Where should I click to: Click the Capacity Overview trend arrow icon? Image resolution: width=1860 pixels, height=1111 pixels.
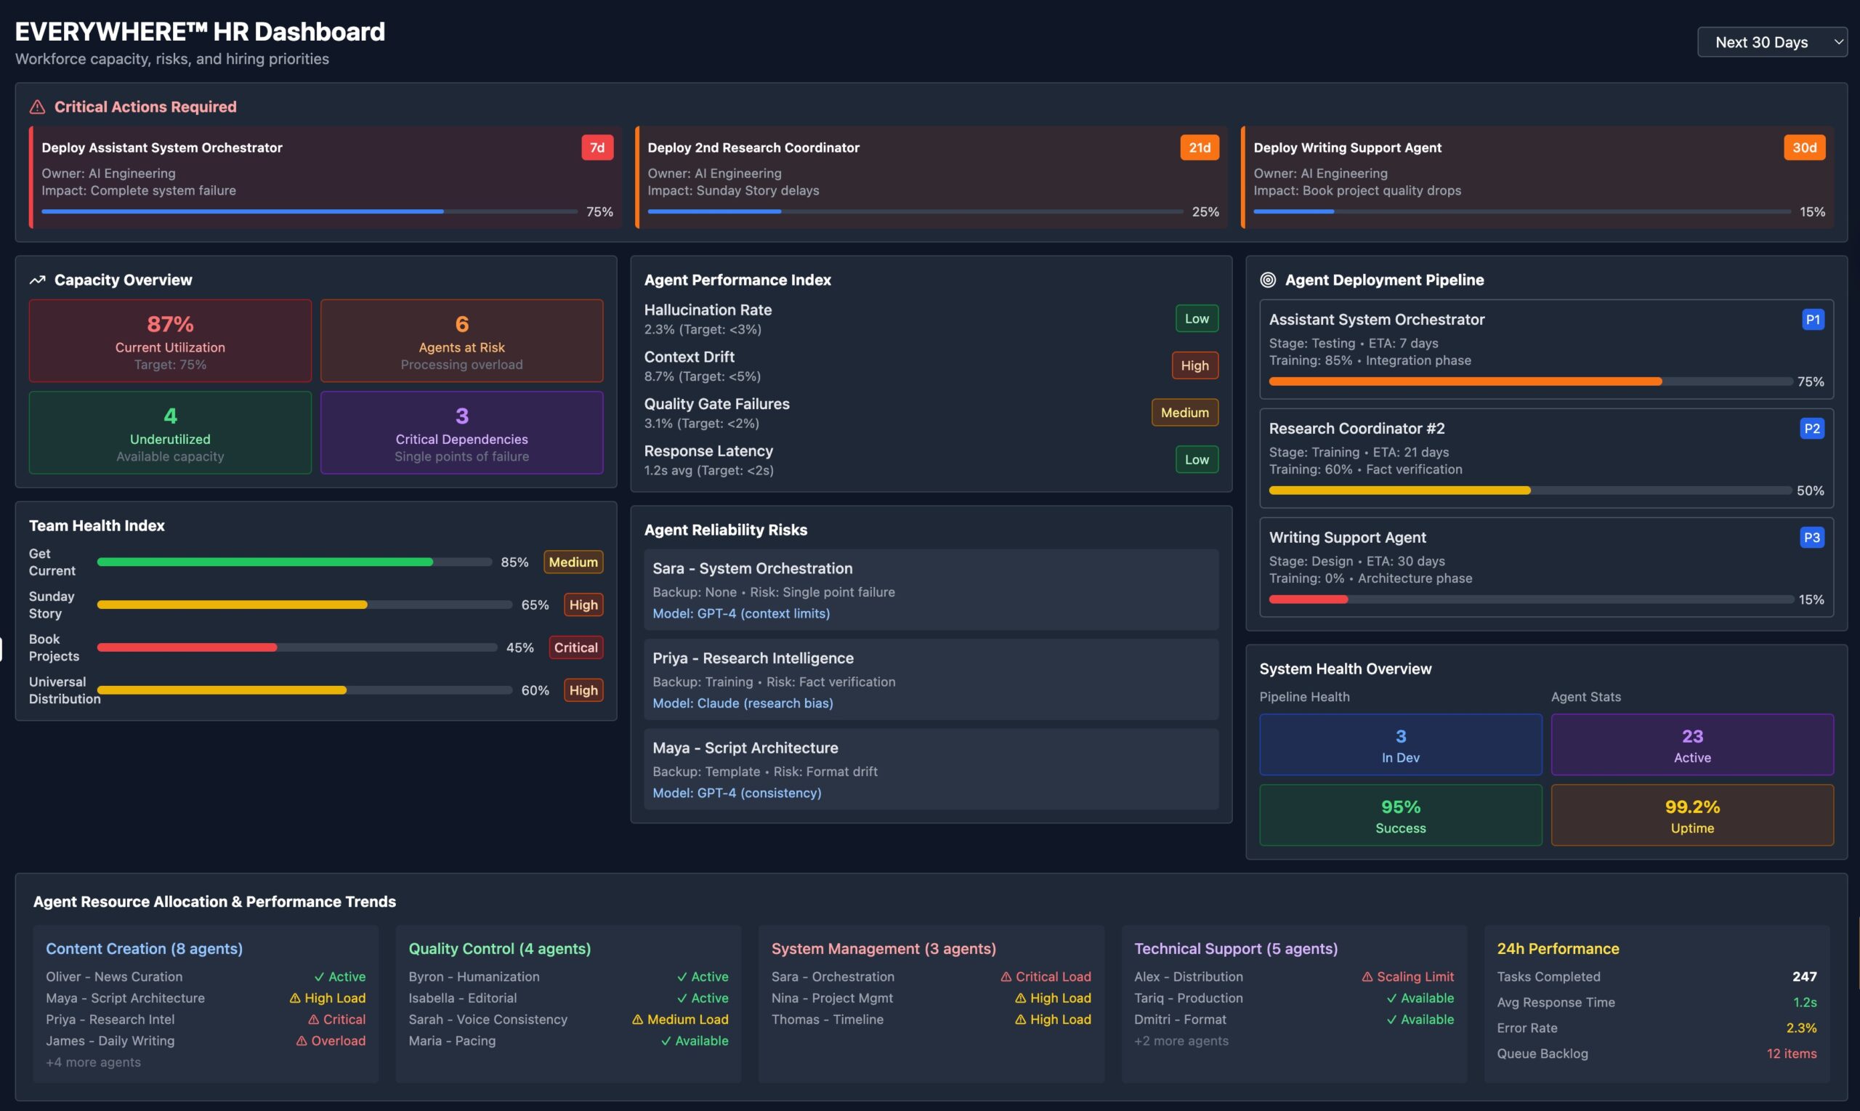click(36, 280)
